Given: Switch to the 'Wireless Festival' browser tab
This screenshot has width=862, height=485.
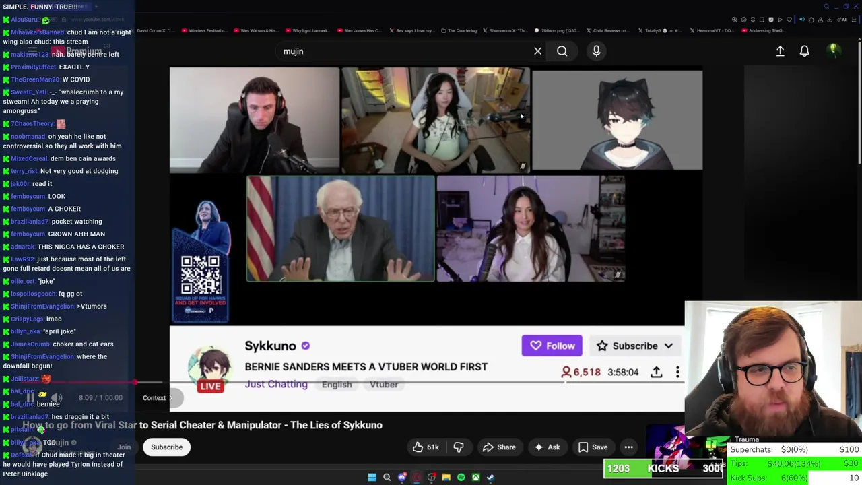Looking at the screenshot, I should 205,30.
